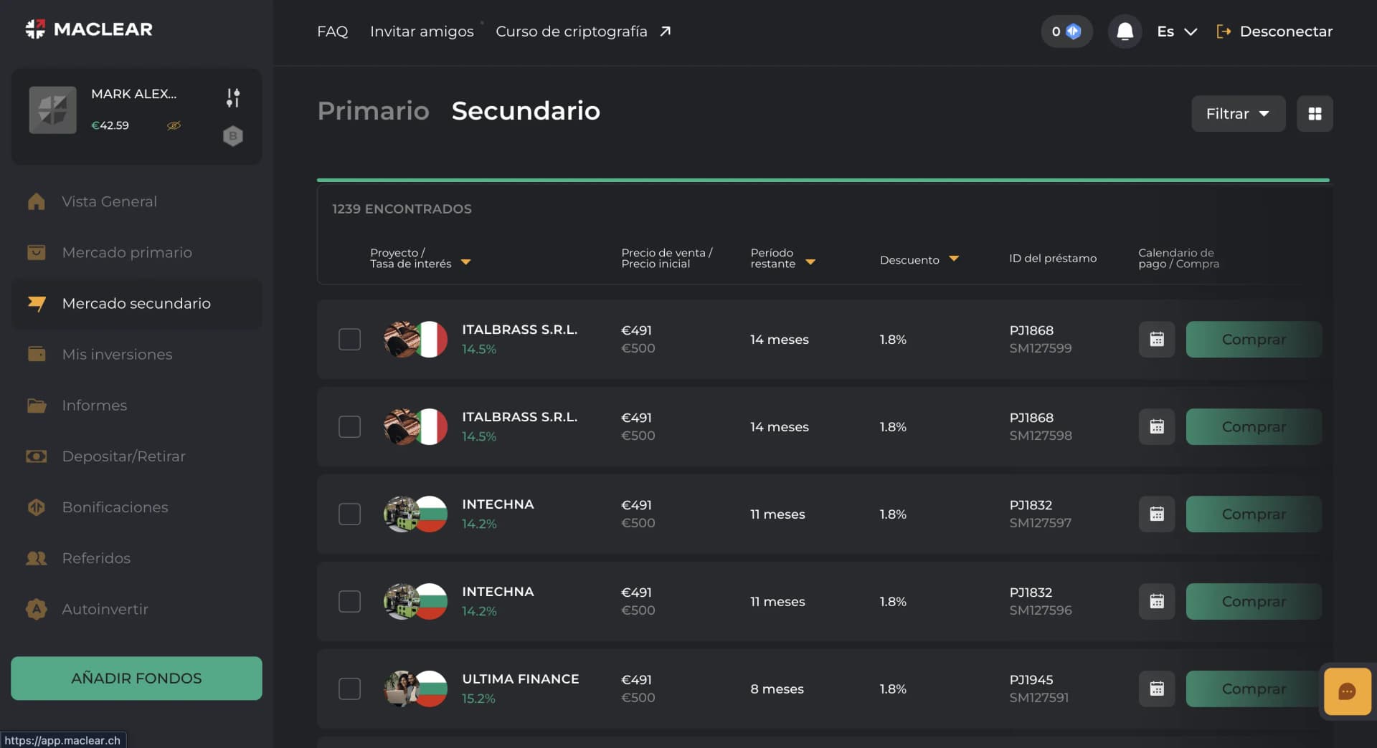The image size is (1377, 748).
Task: View payment calendar for loan SM127599
Action: tap(1157, 340)
